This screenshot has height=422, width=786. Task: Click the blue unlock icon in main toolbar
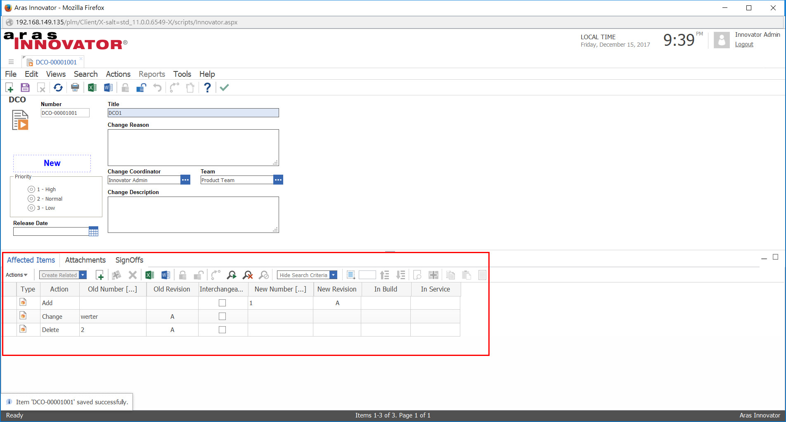pyautogui.click(x=141, y=88)
